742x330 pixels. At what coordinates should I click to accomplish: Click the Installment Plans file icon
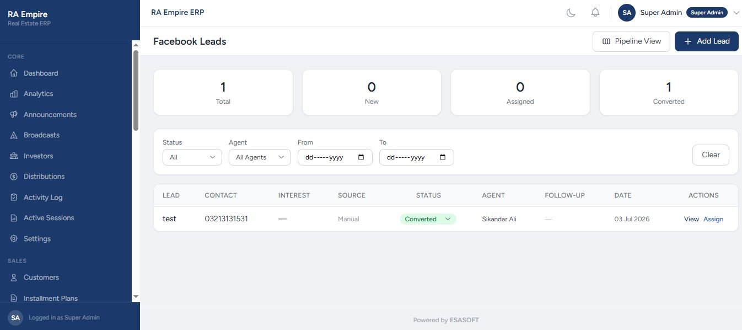point(14,299)
